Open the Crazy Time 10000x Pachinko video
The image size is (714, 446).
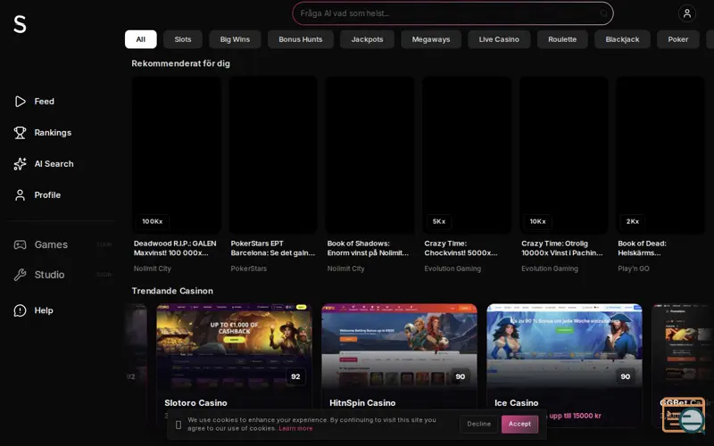(x=564, y=155)
